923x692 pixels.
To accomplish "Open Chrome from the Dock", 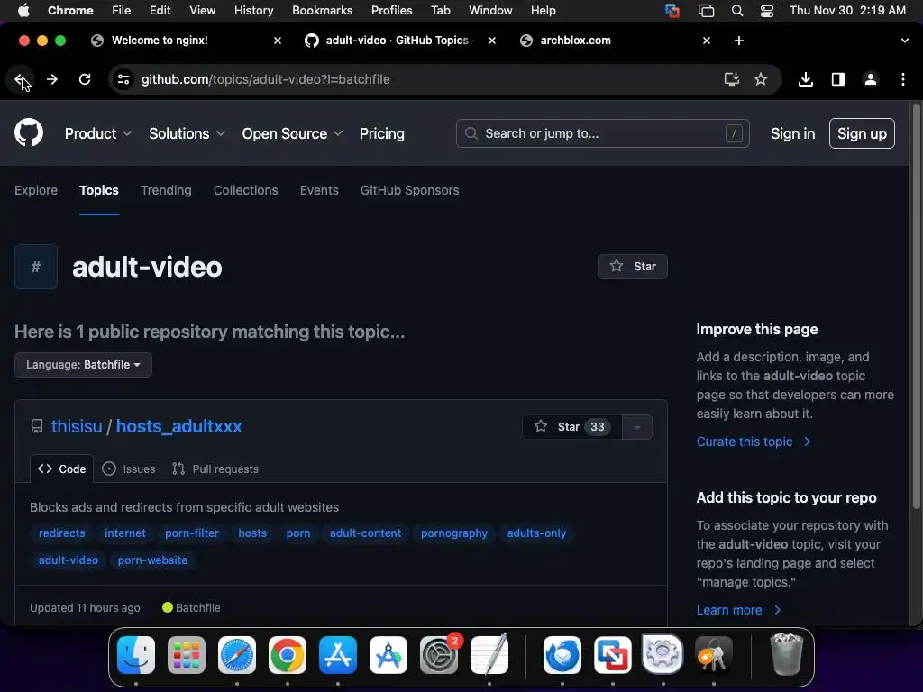I will pos(288,654).
